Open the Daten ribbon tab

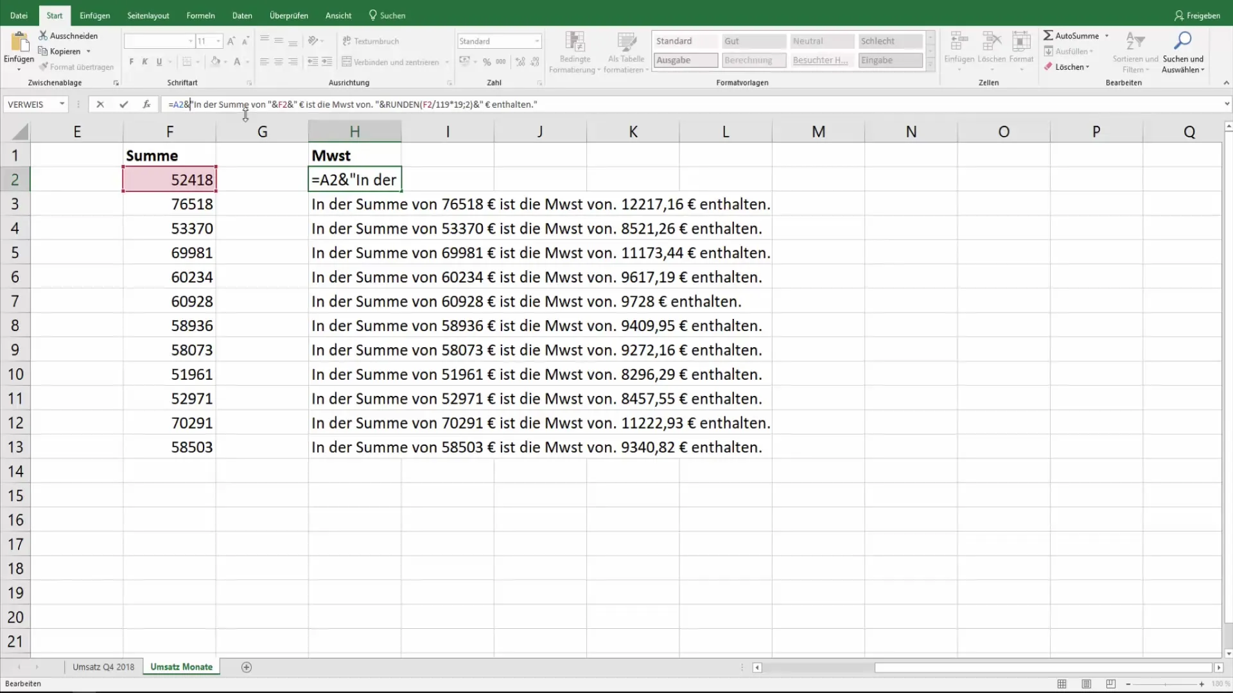coord(242,15)
